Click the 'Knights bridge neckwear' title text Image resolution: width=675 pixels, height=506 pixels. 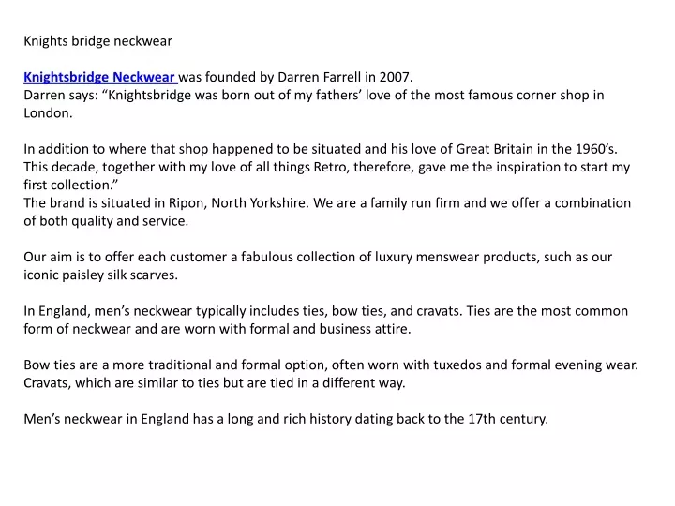pos(97,41)
